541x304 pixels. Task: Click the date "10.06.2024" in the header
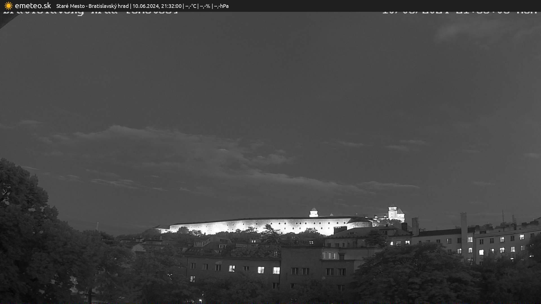146,6
